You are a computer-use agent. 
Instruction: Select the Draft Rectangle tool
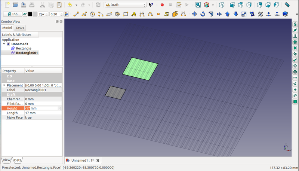[126, 14]
